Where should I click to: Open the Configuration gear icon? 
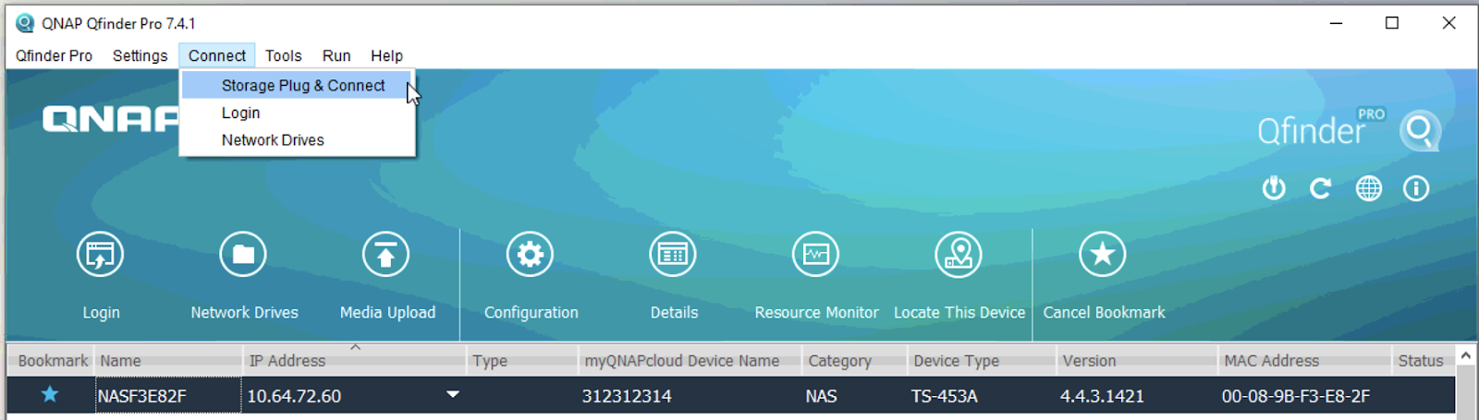pos(531,255)
